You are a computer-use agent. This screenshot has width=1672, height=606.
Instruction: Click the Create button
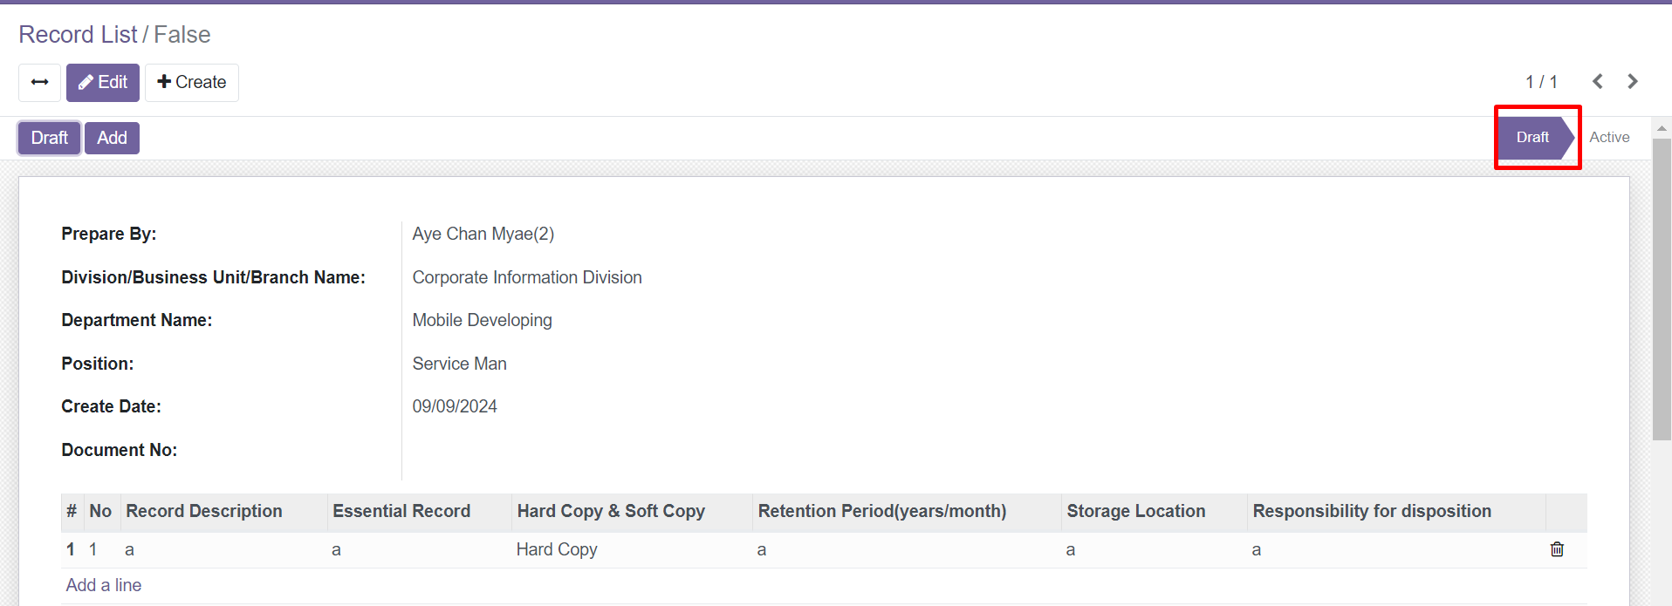[192, 83]
